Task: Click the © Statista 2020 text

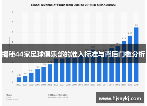Action: click(12, 100)
